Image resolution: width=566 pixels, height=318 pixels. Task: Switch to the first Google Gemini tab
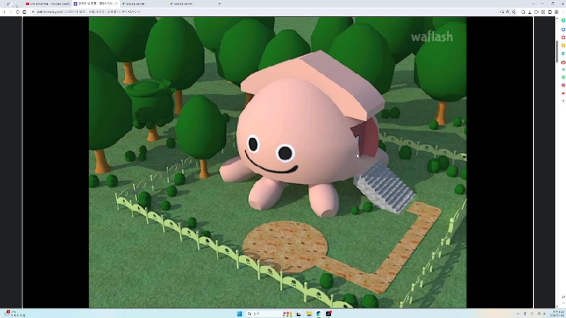coord(143,4)
